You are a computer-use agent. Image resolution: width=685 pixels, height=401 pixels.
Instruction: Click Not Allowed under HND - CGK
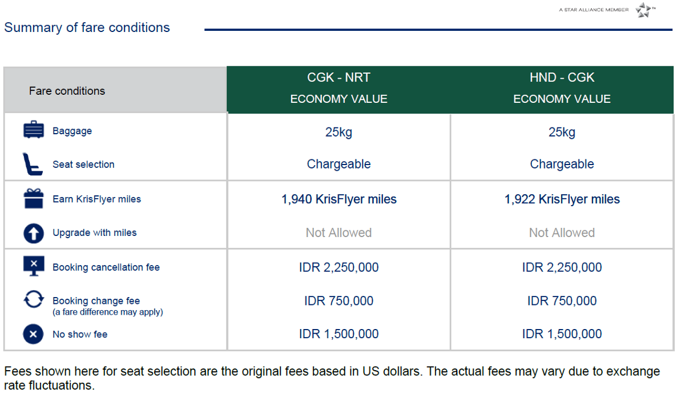click(562, 232)
